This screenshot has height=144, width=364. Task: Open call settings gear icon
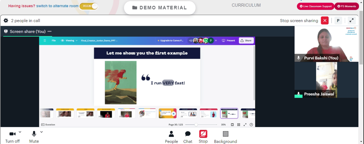coord(6,21)
